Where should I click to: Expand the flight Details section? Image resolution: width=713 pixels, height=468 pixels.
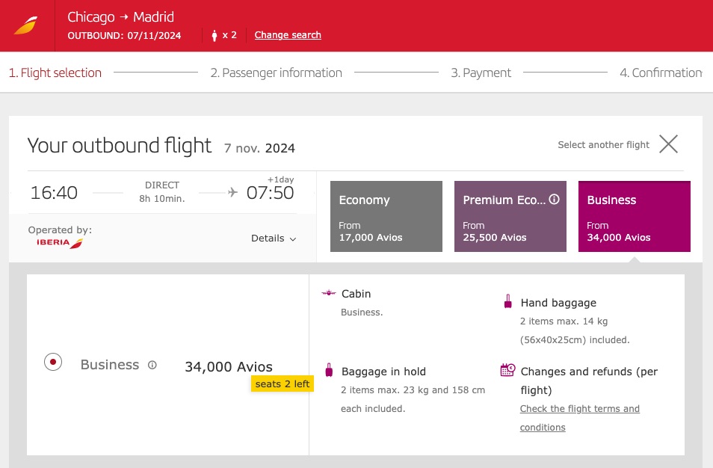(273, 238)
